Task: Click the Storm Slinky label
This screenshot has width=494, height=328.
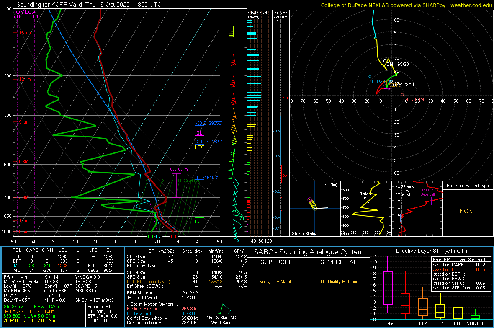Action: click(x=304, y=234)
